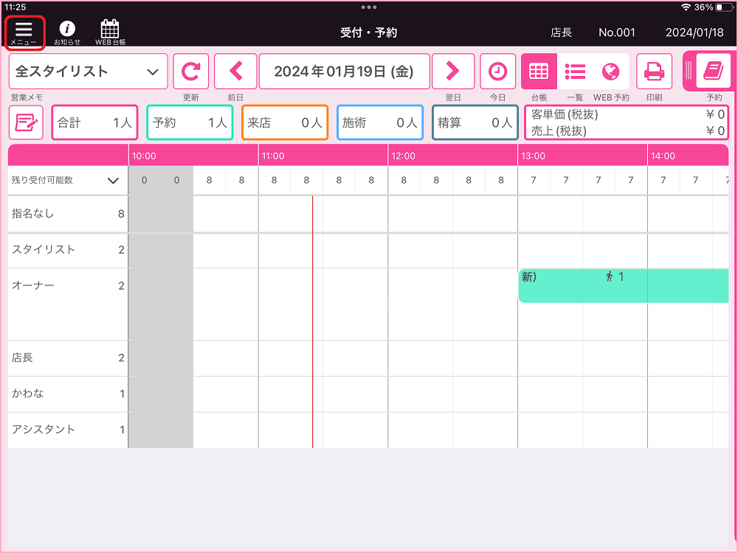Switch to 台帳 grid view

click(x=539, y=72)
